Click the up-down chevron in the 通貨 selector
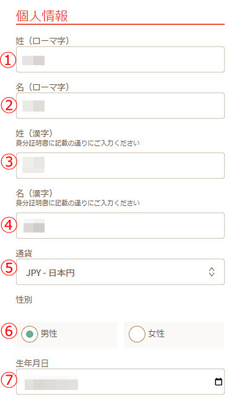242x403 pixels. click(x=212, y=272)
